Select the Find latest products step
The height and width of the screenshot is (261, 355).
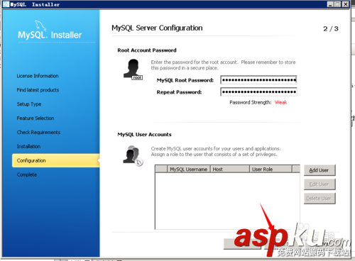click(38, 90)
